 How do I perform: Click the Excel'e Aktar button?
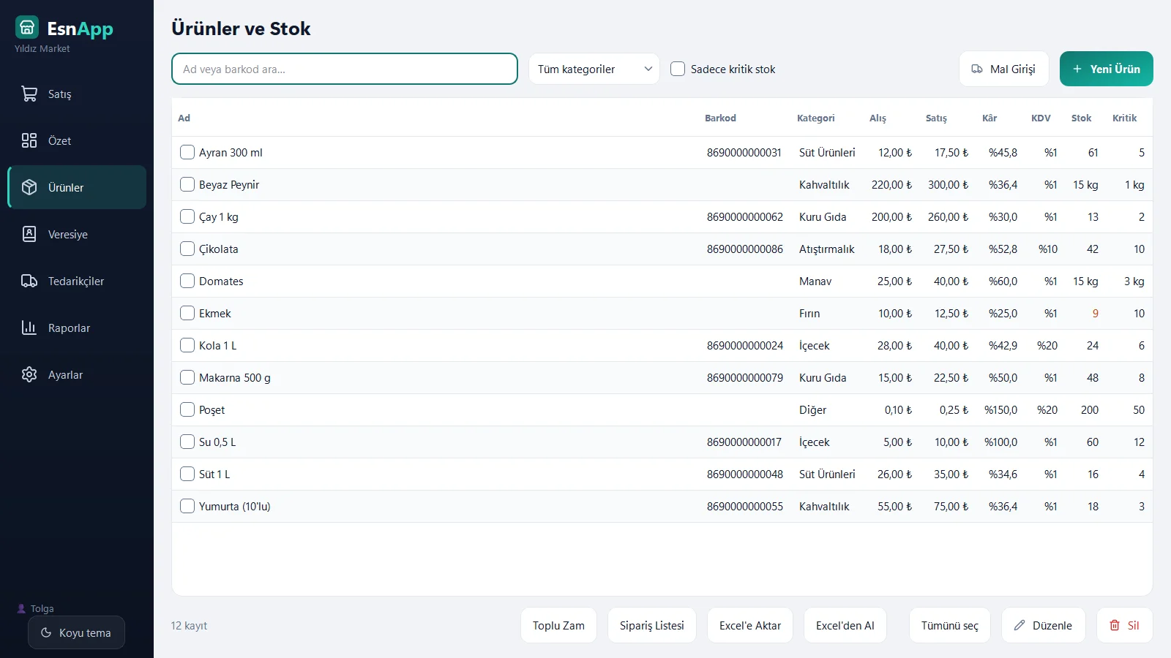[750, 625]
